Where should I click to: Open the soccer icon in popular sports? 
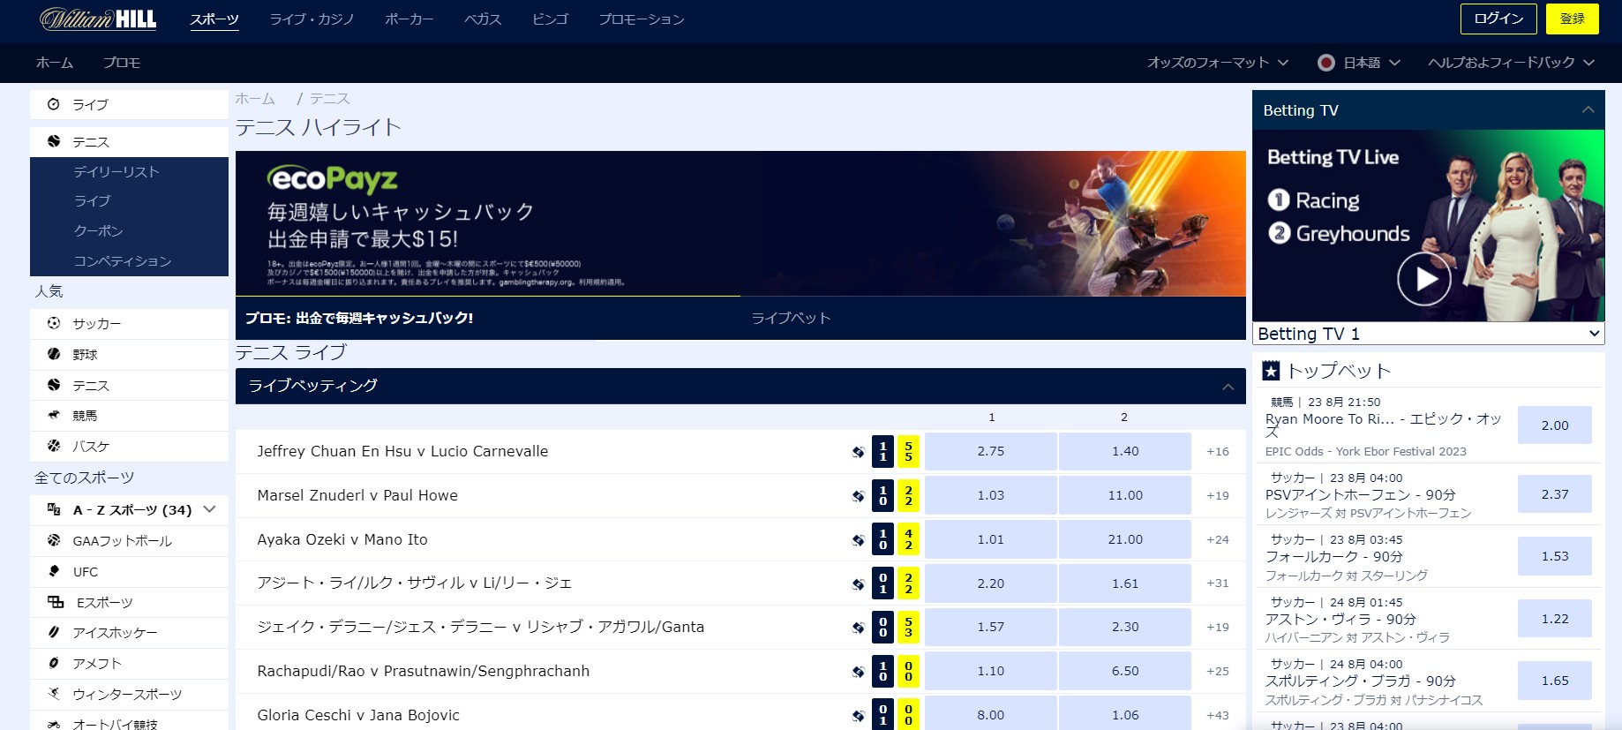(x=54, y=323)
